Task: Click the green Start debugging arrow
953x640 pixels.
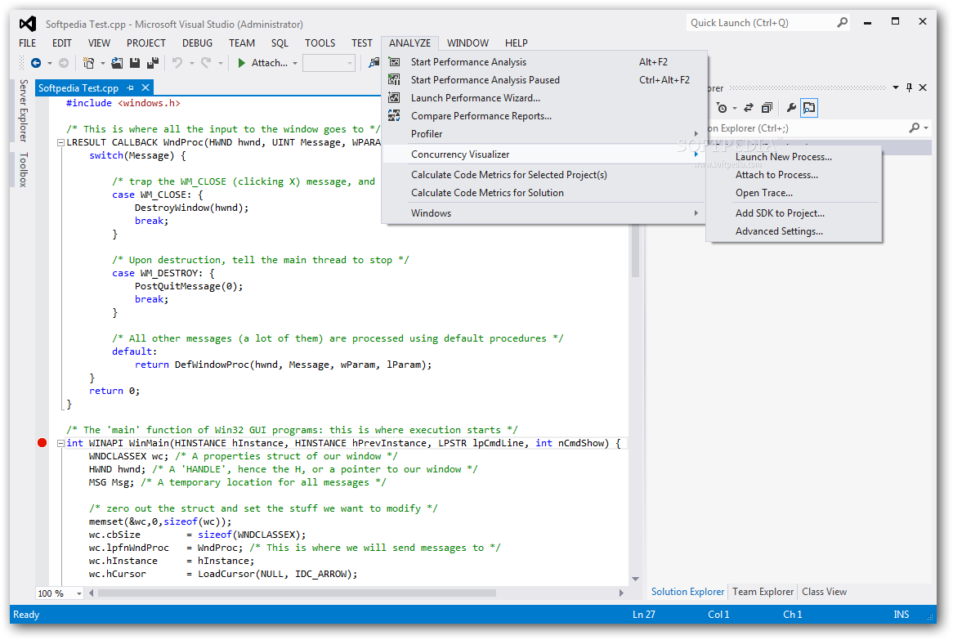Action: [x=241, y=63]
